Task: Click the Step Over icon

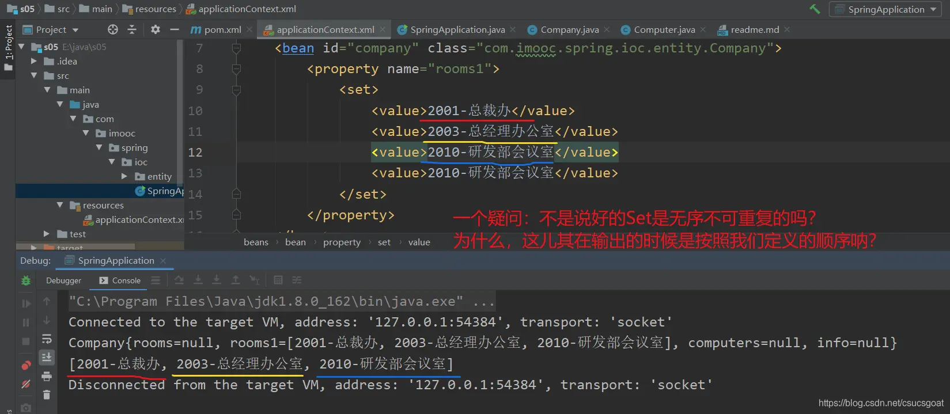Action: (x=179, y=280)
